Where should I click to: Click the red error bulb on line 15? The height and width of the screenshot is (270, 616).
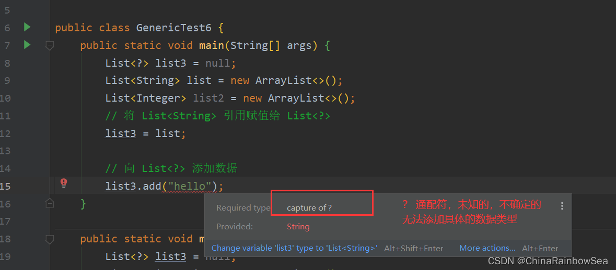pos(64,182)
